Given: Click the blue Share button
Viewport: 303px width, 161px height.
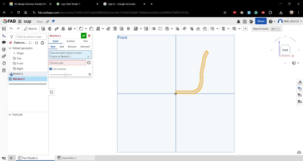Looking at the screenshot, I should tap(261, 21).
